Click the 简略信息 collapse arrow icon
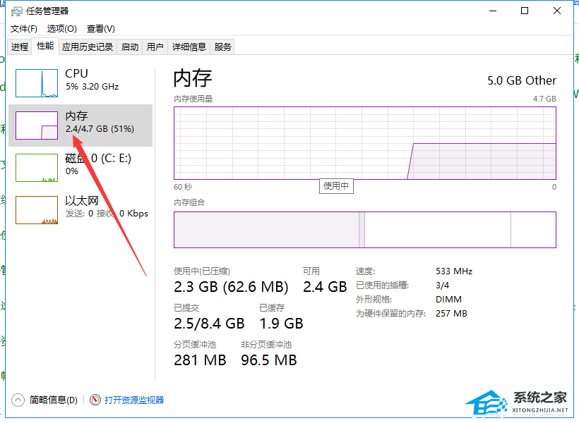This screenshot has width=579, height=423. [x=18, y=400]
